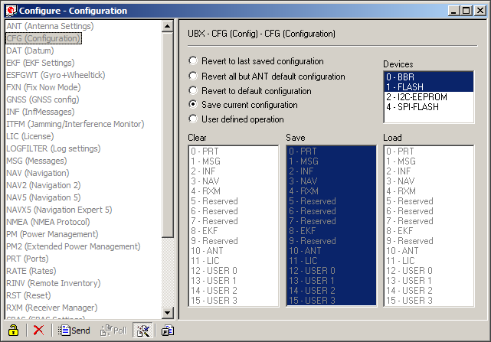The width and height of the screenshot is (491, 342).
Task: Open RXM (Receiver Manager) entry
Action: [x=51, y=308]
